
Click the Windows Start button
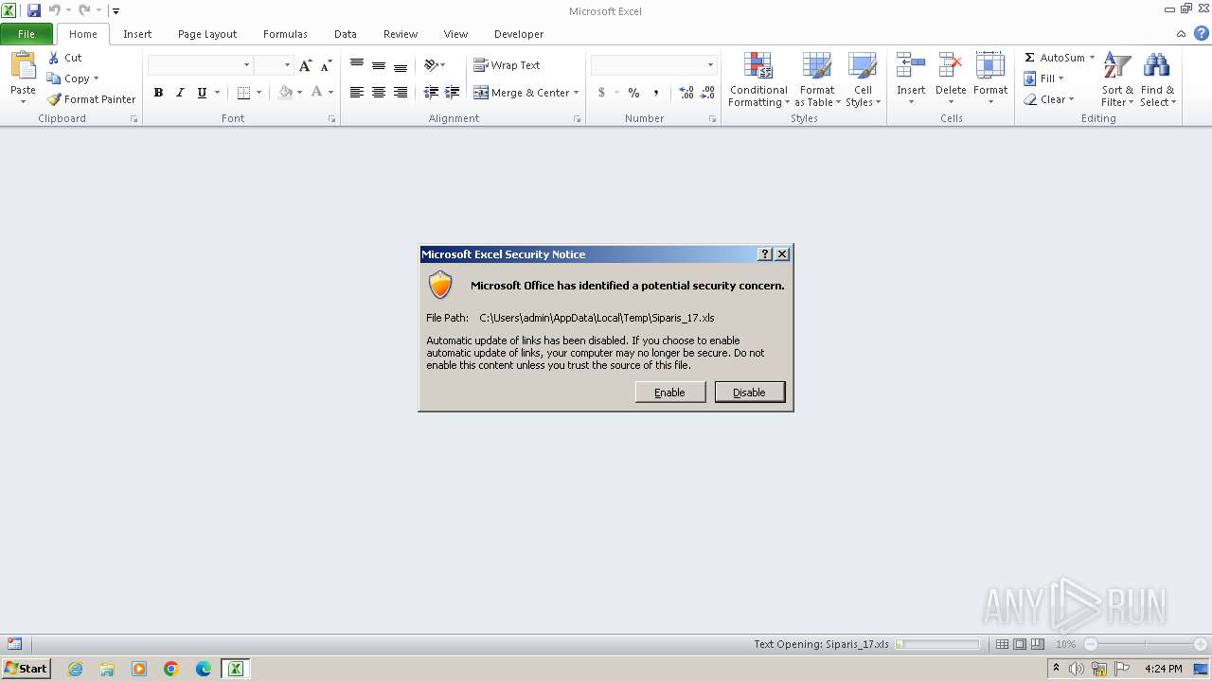coord(26,669)
